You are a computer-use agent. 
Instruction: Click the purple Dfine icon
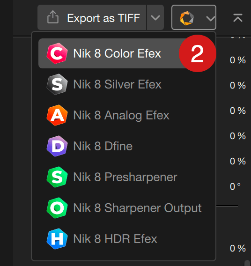(x=57, y=146)
